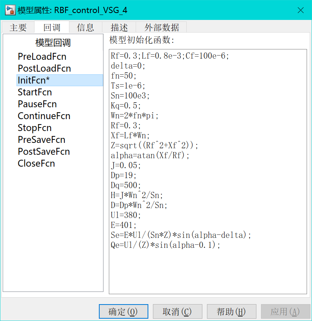This screenshot has height=321, width=312.
Task: Select the StopFcn callback
Action: pyautogui.click(x=34, y=128)
